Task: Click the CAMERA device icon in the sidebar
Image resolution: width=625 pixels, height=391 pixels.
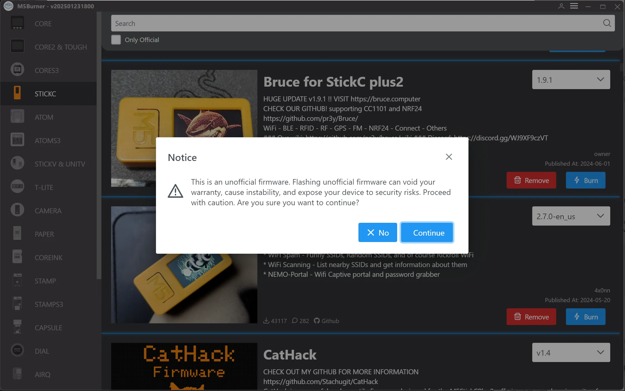Action: click(17, 210)
